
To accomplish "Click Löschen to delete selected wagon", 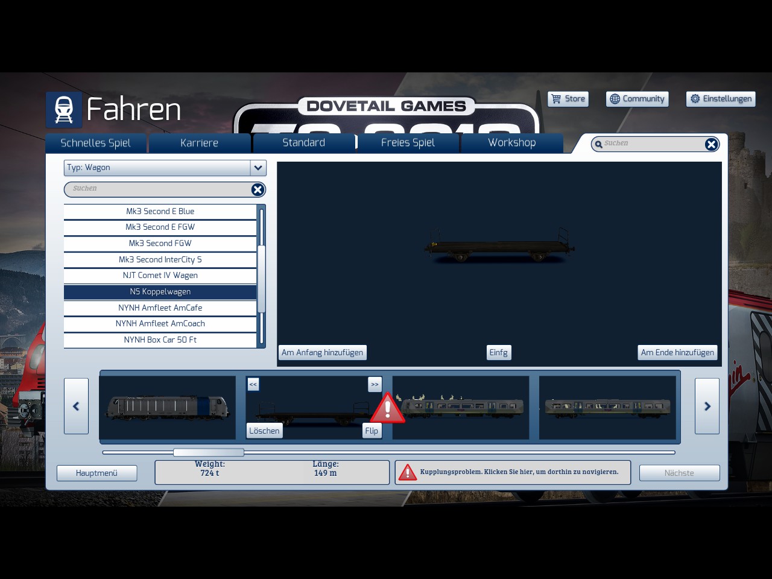I will 265,431.
